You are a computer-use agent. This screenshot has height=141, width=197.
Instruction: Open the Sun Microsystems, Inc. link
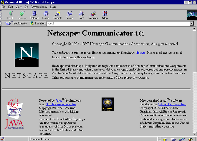point(61,104)
